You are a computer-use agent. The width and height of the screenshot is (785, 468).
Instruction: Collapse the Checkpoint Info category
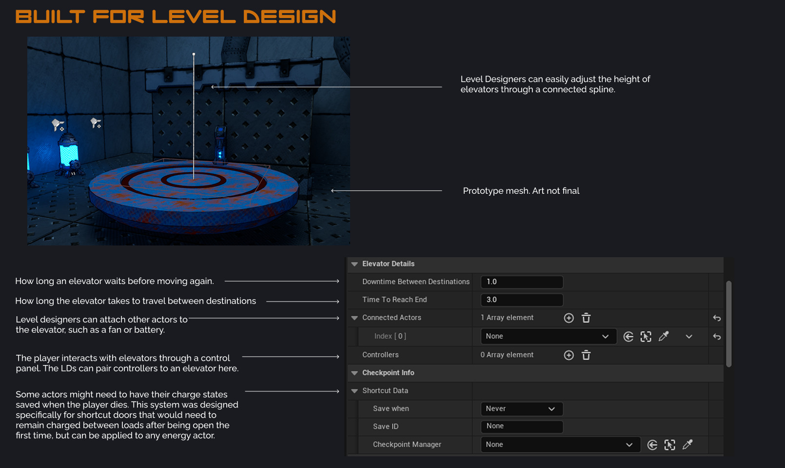(x=354, y=373)
